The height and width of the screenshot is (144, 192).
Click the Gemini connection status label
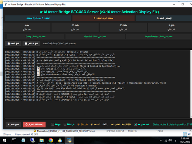point(95,36)
